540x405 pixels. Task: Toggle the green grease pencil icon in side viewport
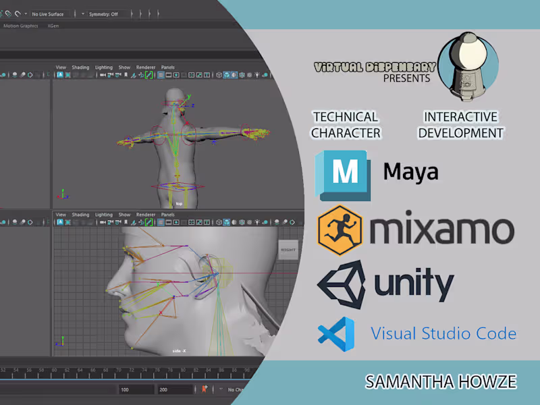(x=148, y=222)
